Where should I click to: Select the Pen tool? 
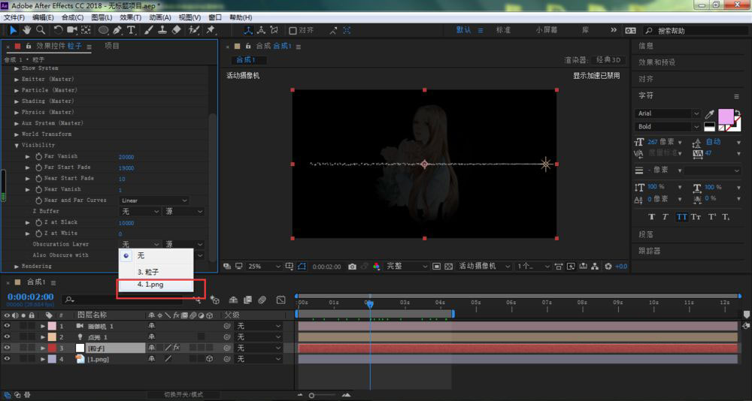pyautogui.click(x=117, y=30)
